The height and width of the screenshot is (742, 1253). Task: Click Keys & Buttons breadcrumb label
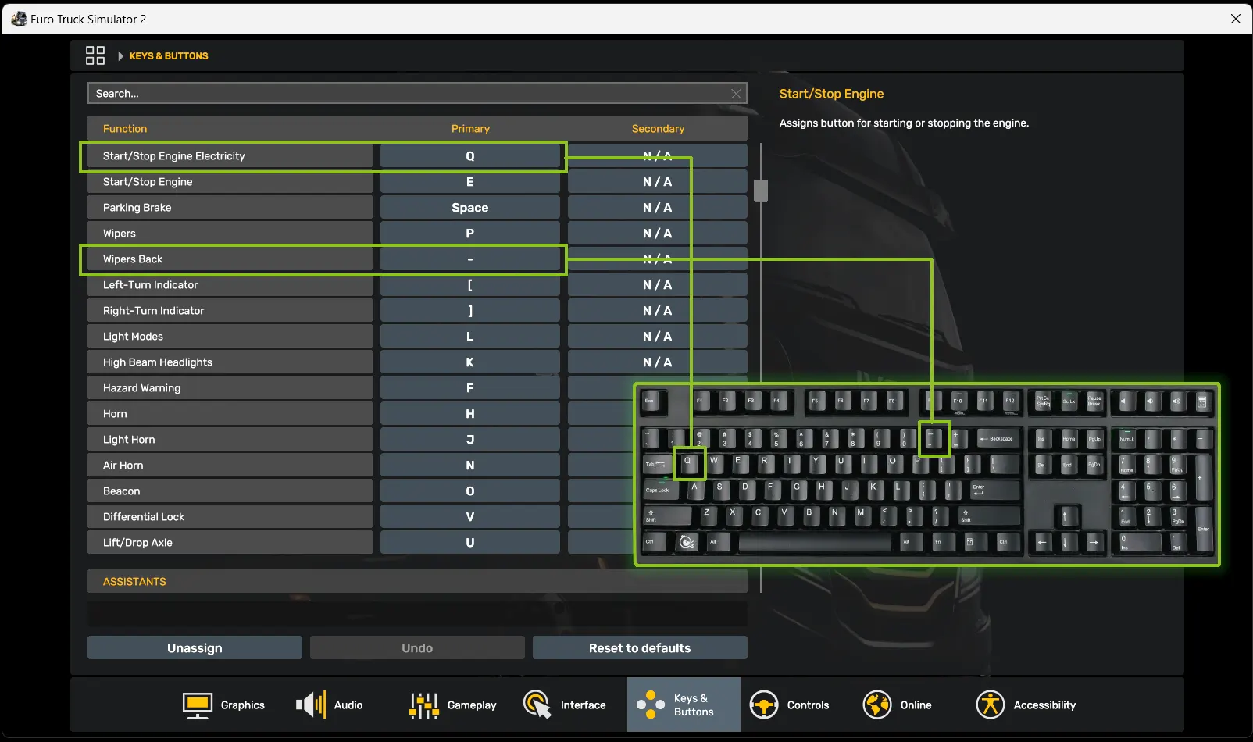[169, 56]
